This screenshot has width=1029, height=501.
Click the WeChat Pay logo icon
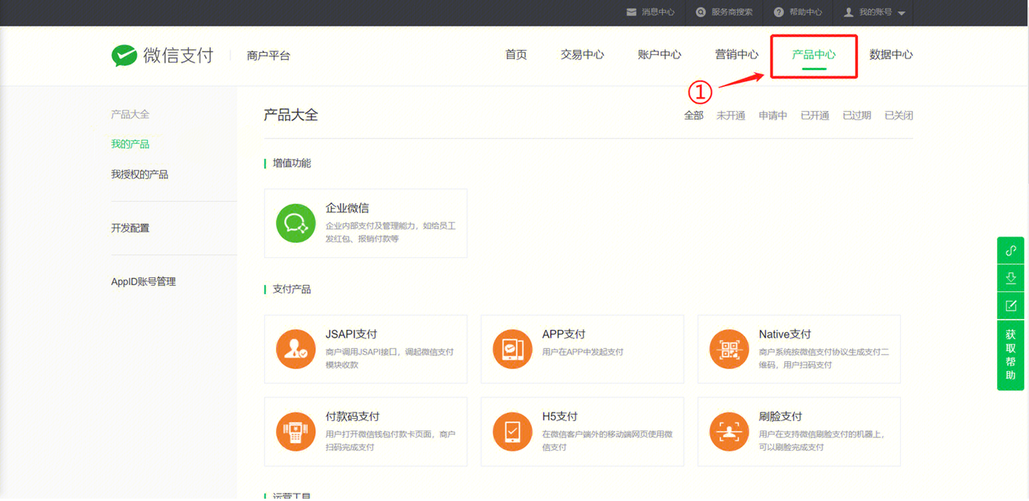[124, 55]
